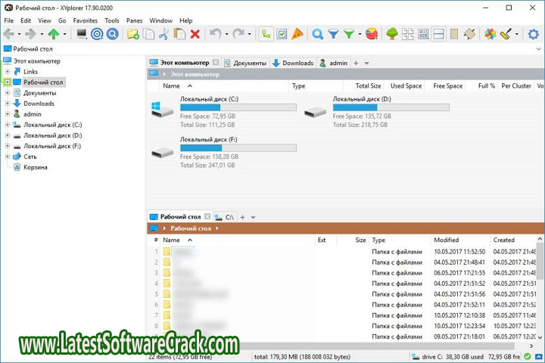
Task: Expand the Downloads tree node
Action: click(8, 104)
